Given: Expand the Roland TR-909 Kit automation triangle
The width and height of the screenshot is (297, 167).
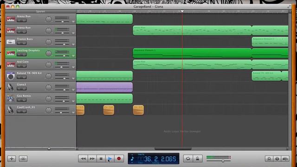Looking at the screenshot, I should [73, 78].
